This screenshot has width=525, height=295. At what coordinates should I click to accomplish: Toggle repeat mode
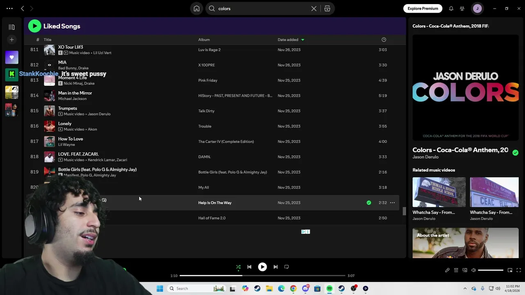click(x=287, y=267)
